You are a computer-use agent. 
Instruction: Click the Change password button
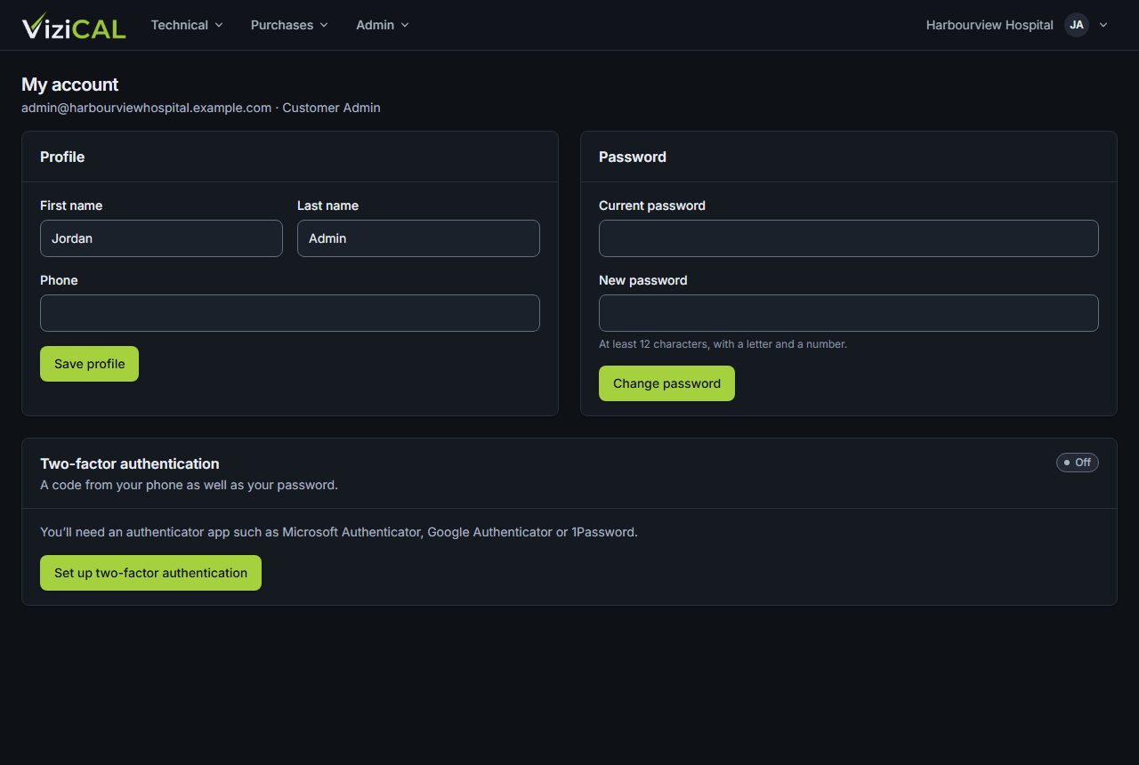click(666, 383)
